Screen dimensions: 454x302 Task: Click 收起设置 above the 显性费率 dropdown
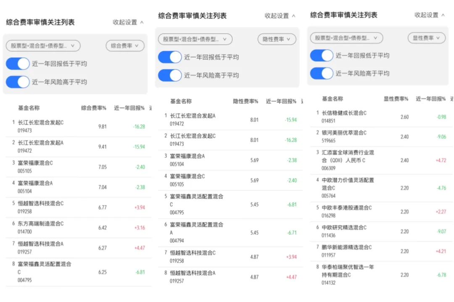tap(429, 15)
